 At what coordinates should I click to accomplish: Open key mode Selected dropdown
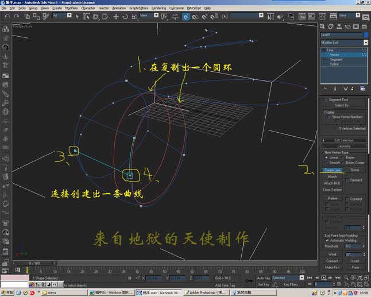click(302, 277)
